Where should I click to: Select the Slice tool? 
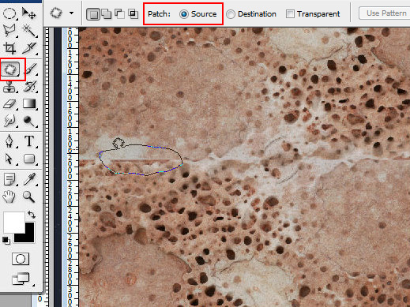[29, 48]
